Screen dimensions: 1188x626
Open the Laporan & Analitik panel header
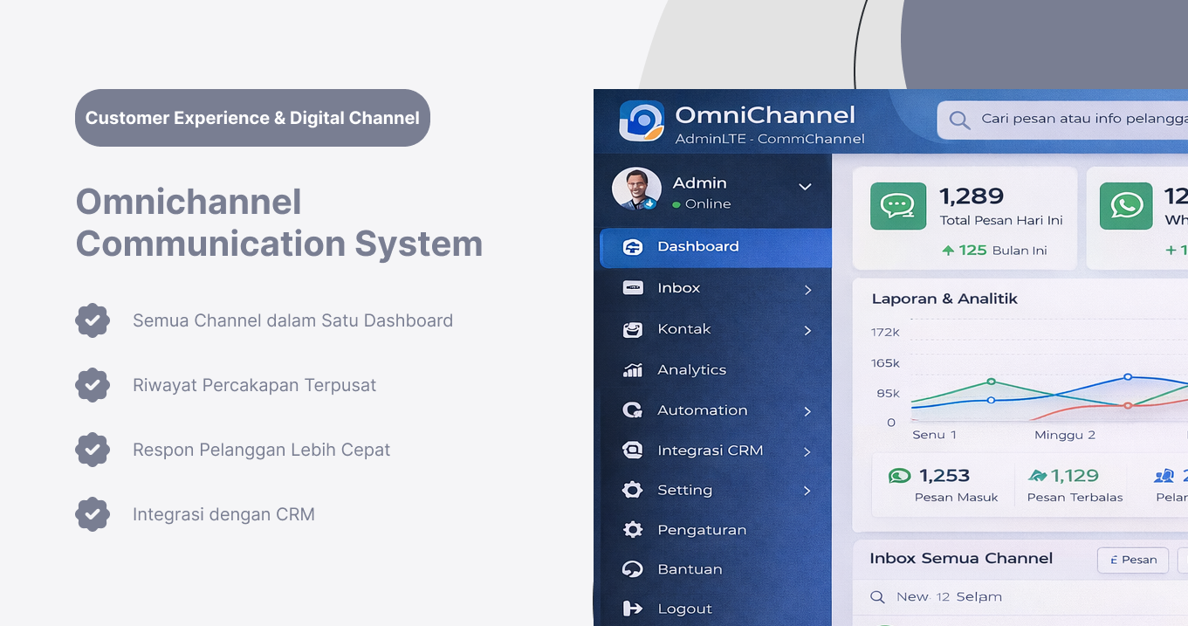tap(944, 299)
